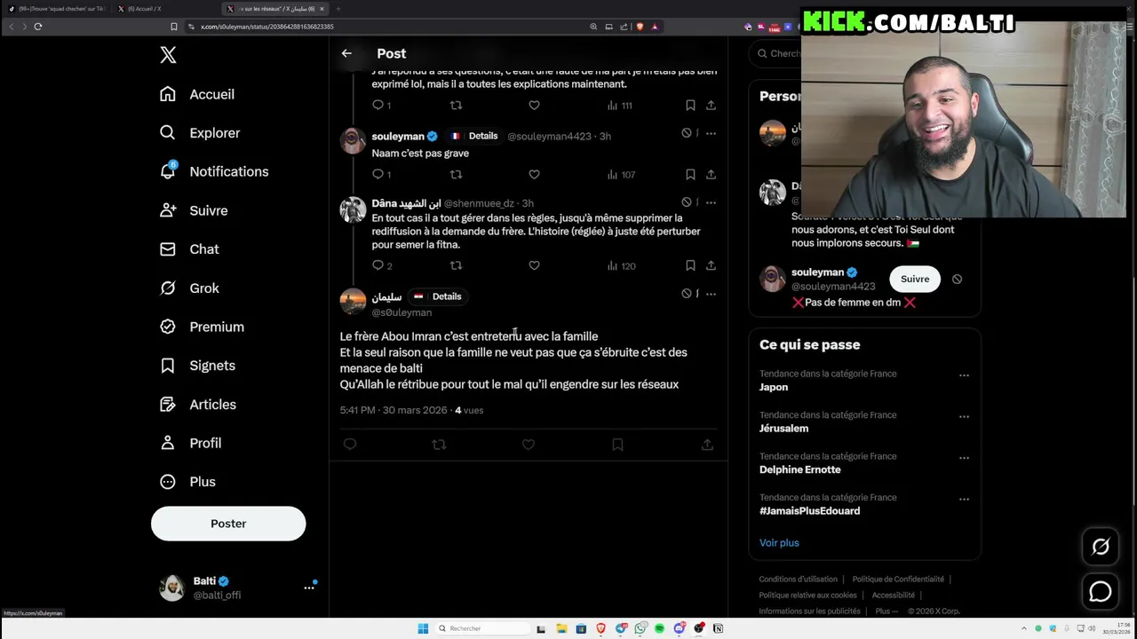Open more options on main post

pos(711,294)
